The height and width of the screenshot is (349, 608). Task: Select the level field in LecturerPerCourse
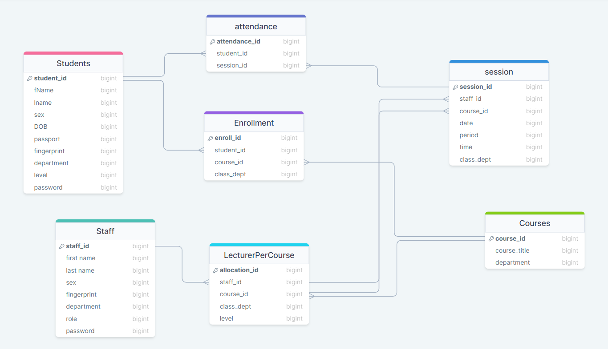pyautogui.click(x=259, y=318)
